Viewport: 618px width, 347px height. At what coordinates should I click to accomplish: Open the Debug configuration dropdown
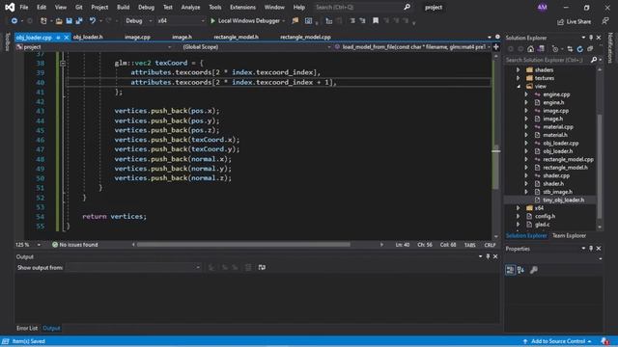click(x=139, y=21)
